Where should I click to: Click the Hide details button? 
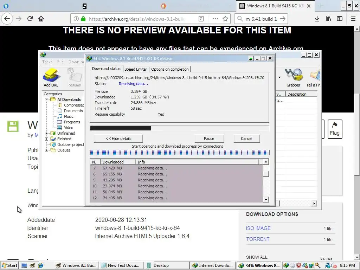pos(118,139)
